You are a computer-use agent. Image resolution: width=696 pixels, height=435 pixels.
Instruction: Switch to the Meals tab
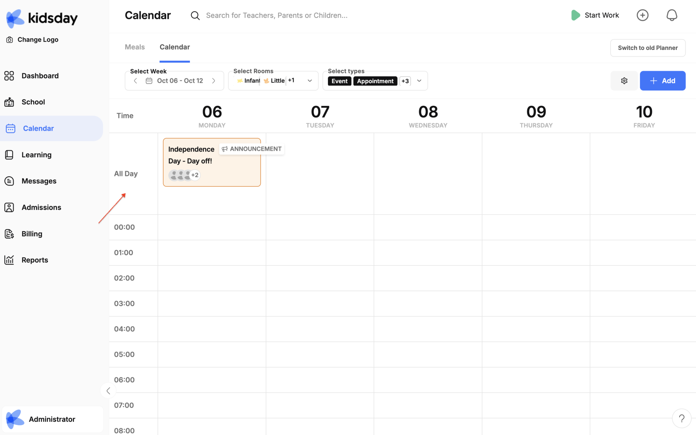click(x=135, y=47)
